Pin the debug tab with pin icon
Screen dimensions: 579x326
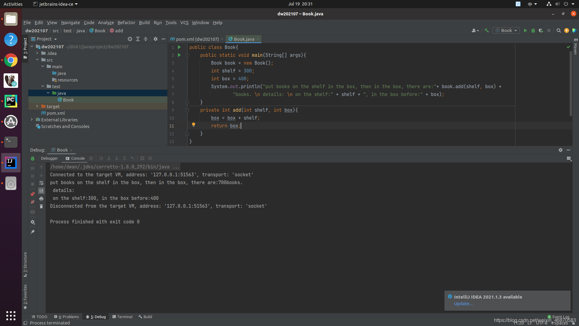pyautogui.click(x=33, y=232)
